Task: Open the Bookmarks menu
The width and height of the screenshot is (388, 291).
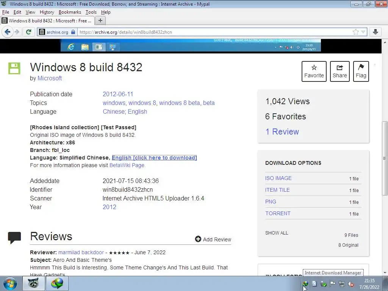Action: point(70,12)
